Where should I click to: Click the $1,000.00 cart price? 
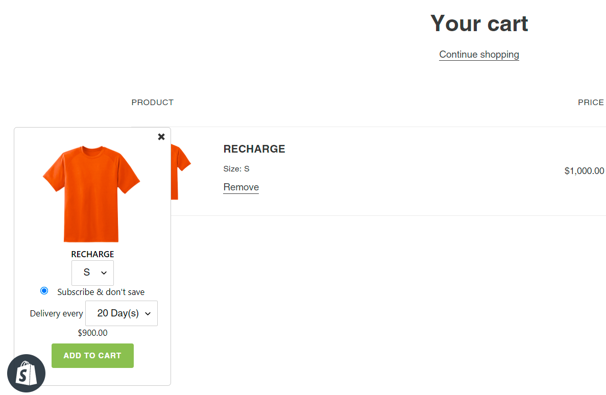point(584,171)
